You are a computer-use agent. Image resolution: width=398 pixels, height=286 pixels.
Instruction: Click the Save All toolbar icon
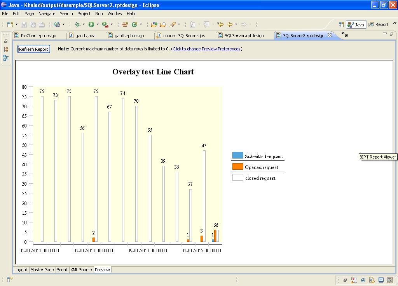(33, 24)
